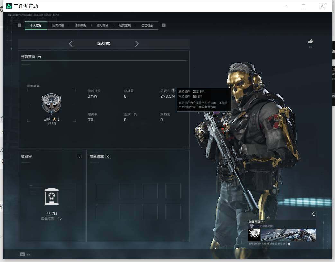Image resolution: width=335 pixels, height=262 pixels.
Task: Click the refresh icon above the namecard
Action: pyautogui.click(x=314, y=214)
